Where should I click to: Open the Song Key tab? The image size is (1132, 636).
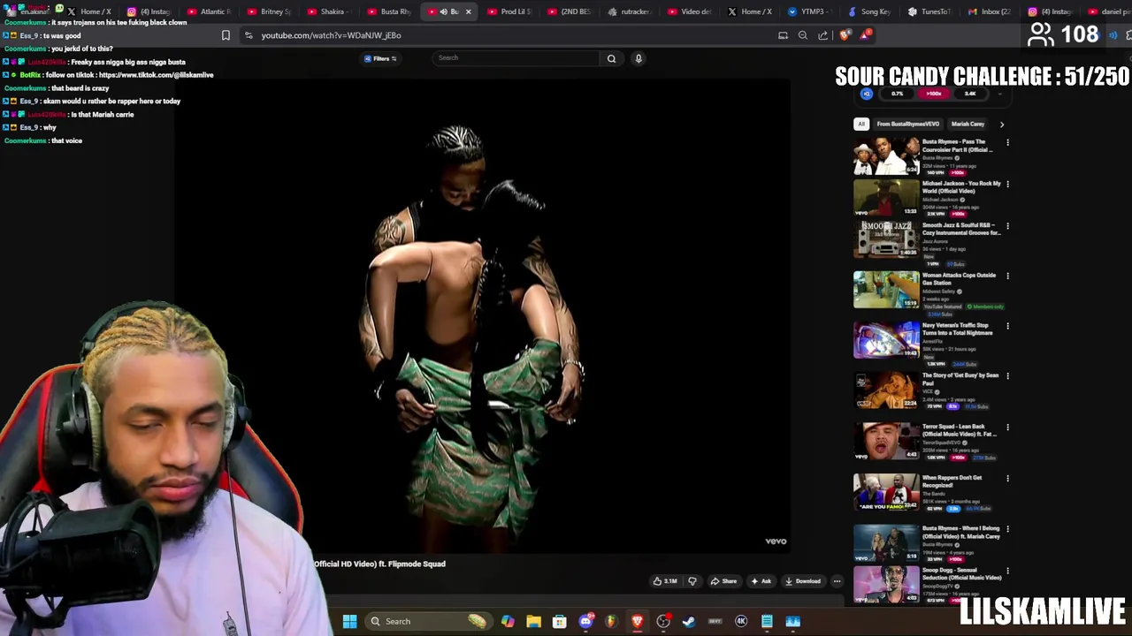coord(869,11)
